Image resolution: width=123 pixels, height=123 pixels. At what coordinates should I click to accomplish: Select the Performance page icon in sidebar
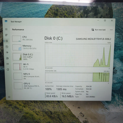click(7, 41)
